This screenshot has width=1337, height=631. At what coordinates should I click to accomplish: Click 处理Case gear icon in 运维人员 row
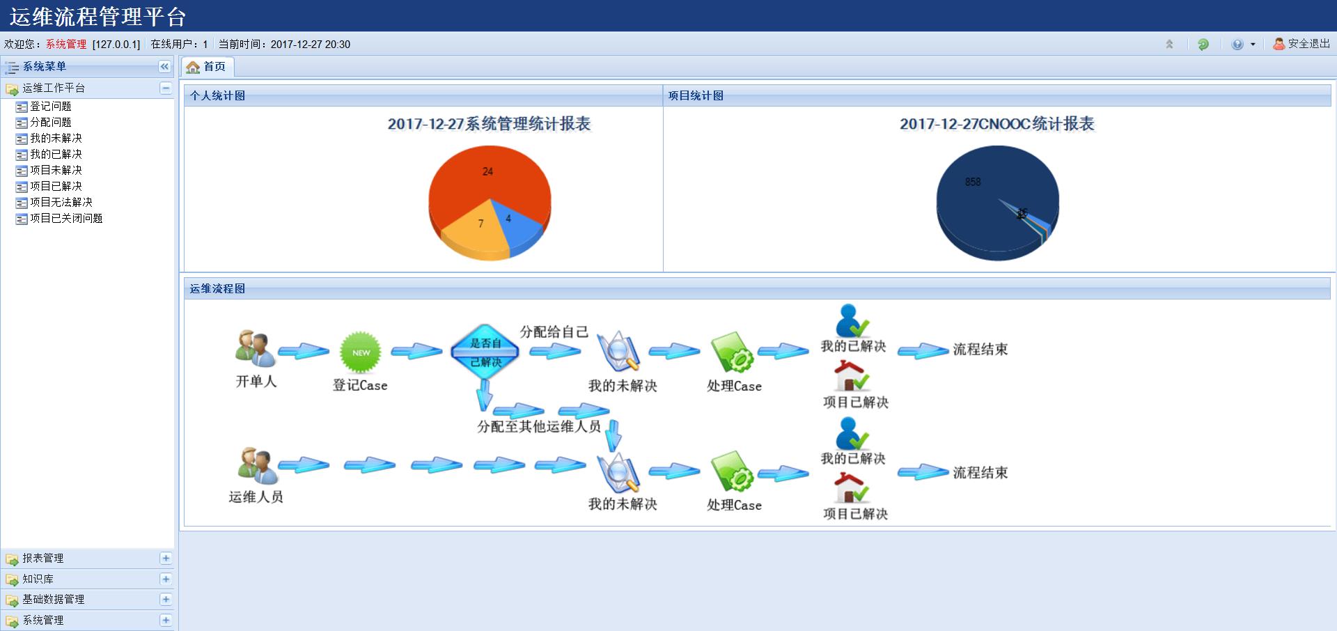pos(732,472)
